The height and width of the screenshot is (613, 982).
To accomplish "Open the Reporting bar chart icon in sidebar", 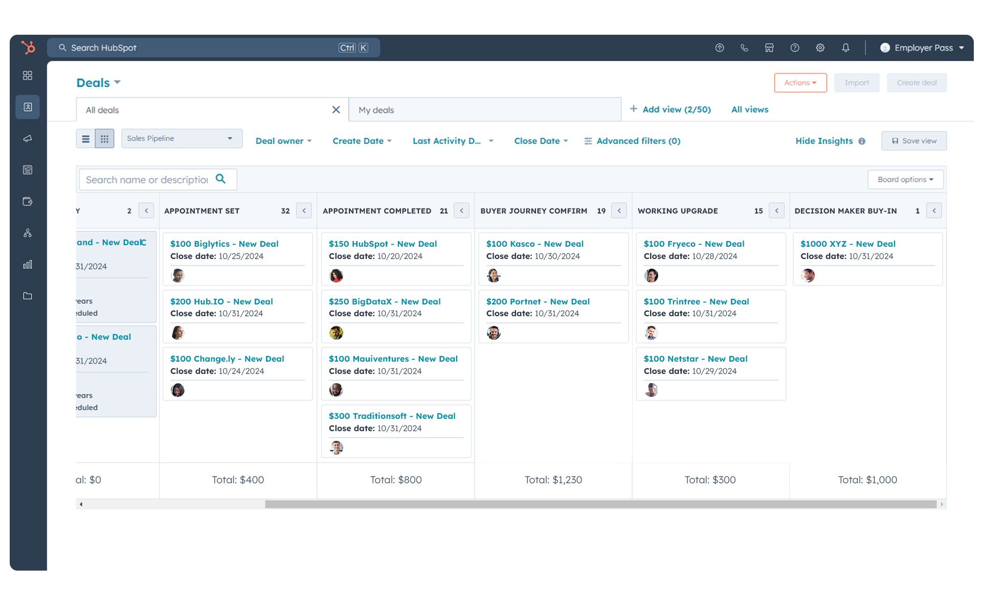I will pos(28,264).
